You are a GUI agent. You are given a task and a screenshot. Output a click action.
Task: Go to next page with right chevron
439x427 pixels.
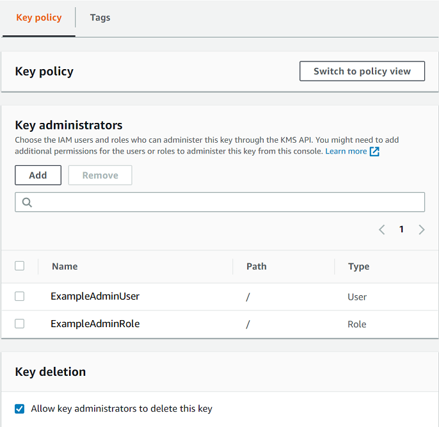(x=422, y=230)
